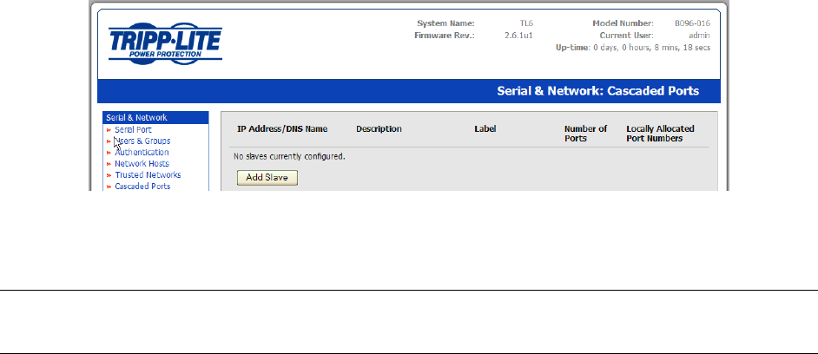818x354 pixels.
Task: Select the Serial & Network menu header
Action: pos(156,118)
